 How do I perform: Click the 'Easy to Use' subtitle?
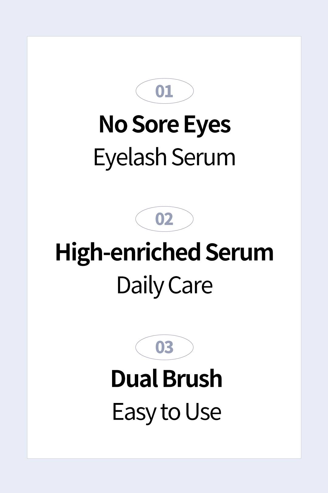[166, 412]
